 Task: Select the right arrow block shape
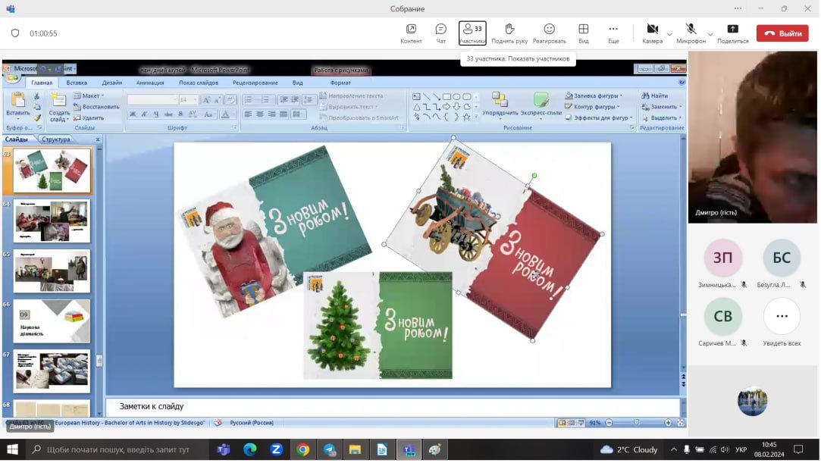click(447, 107)
